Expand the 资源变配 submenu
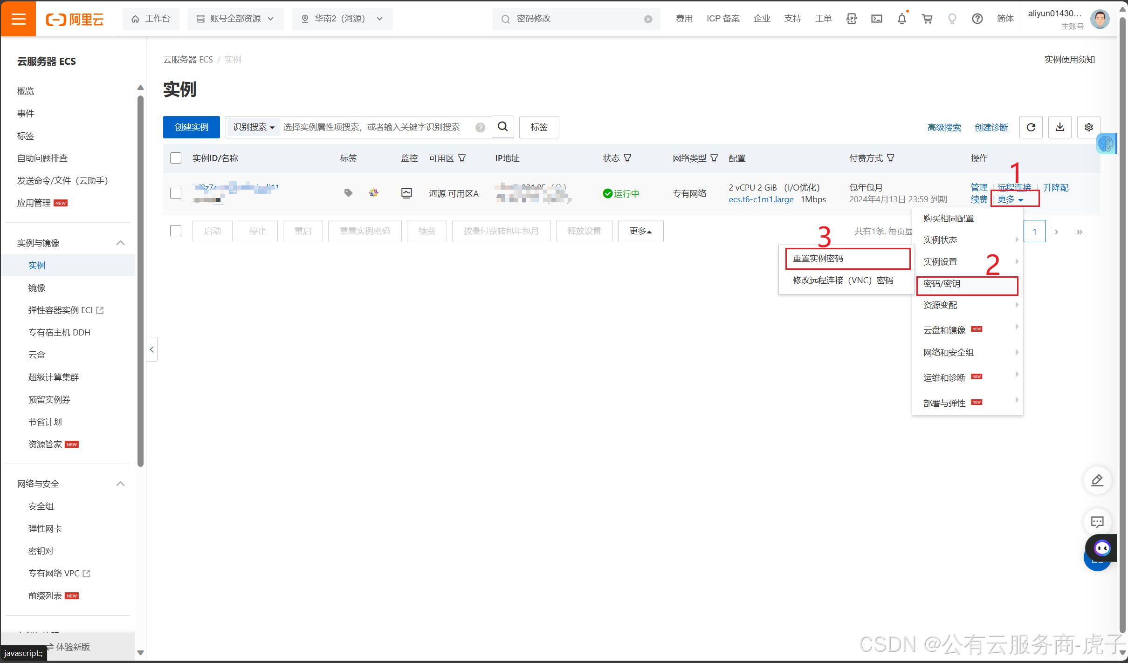 968,305
